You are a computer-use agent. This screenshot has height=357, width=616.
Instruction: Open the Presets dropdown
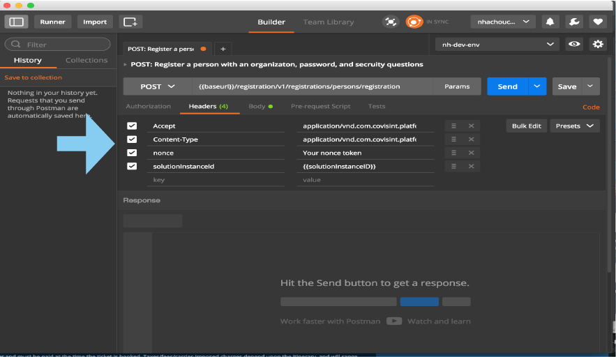click(x=574, y=126)
